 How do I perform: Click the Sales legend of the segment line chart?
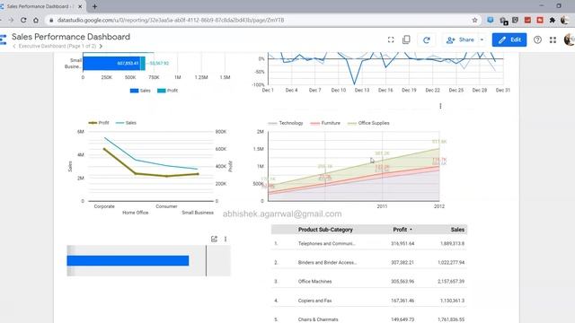(126, 123)
